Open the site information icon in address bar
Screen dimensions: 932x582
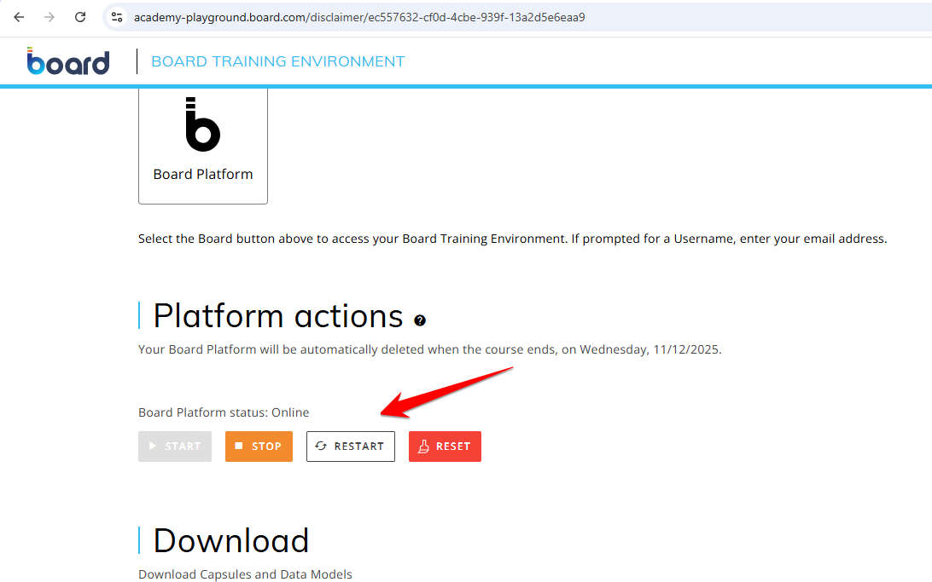117,17
